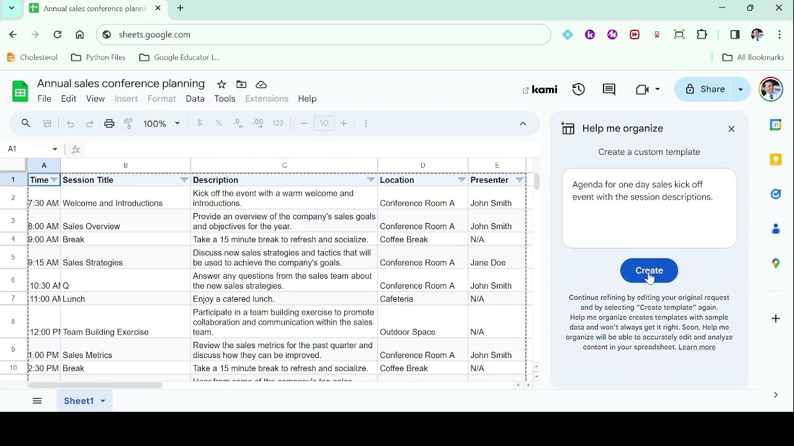The image size is (794, 446).
Task: Open the View menu
Action: (x=96, y=99)
